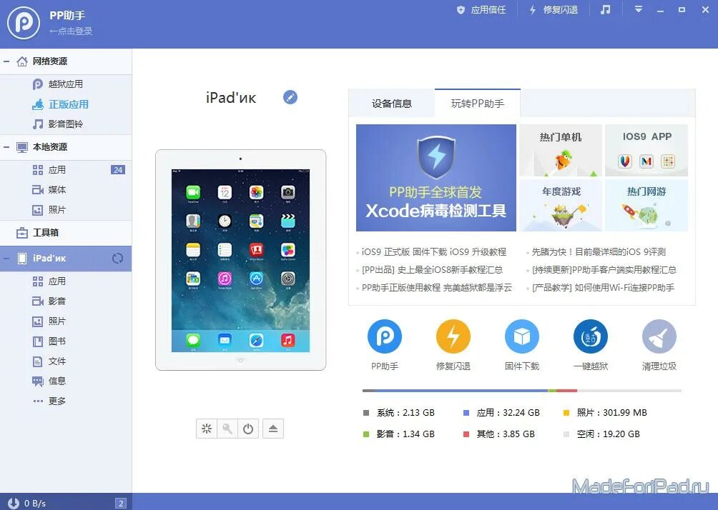The height and width of the screenshot is (510, 718).
Task: Click the refresh icon next to the iPad'ик sidebar entry
Action: click(118, 259)
